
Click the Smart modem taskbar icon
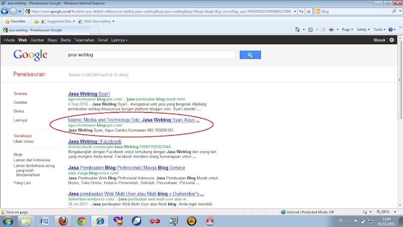click(155, 221)
